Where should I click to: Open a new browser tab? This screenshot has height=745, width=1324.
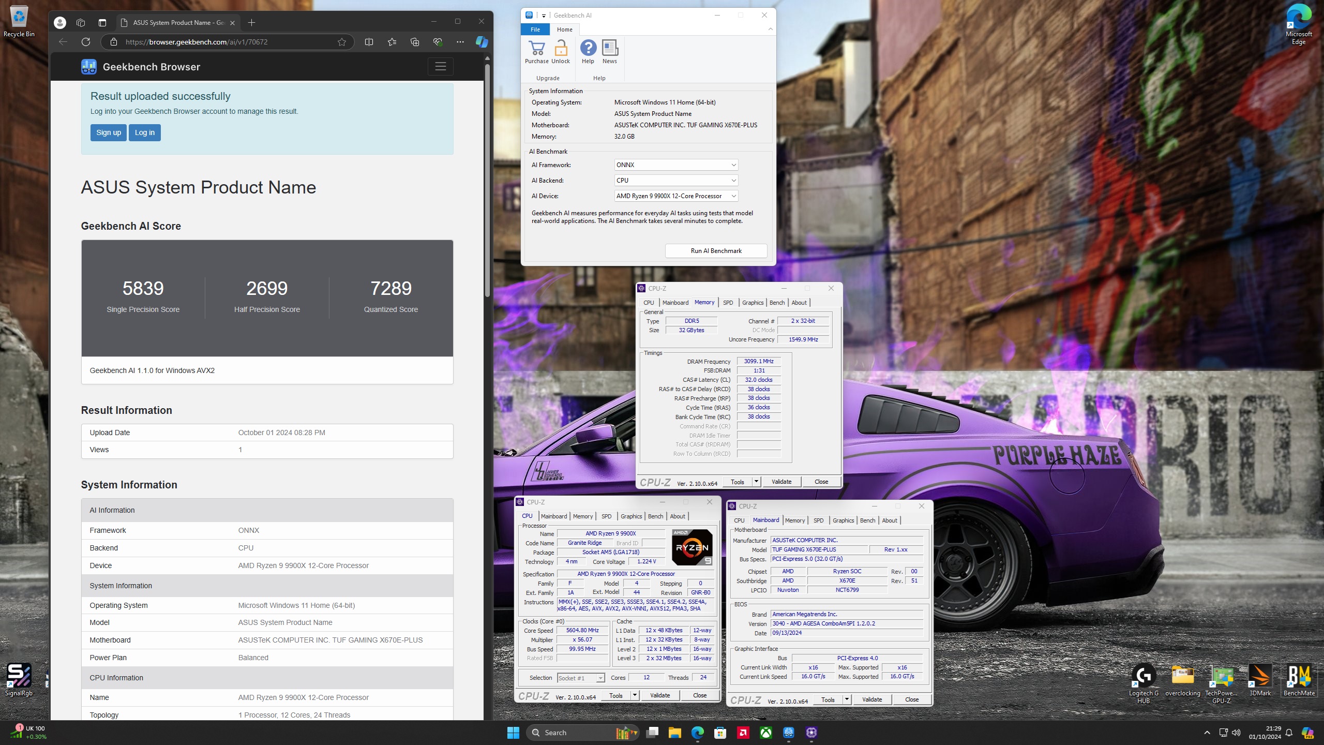pos(251,22)
